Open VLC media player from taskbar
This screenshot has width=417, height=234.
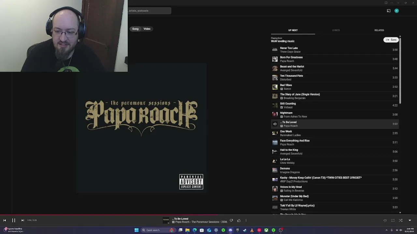pyautogui.click(x=252, y=230)
